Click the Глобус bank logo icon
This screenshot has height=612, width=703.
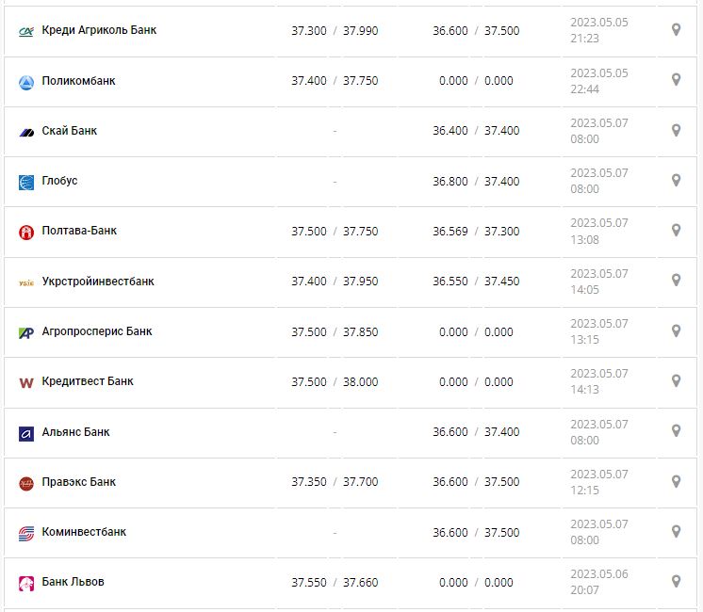coord(26,183)
